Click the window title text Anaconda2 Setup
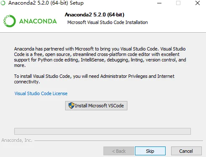The image size is (206, 157). (46, 3)
